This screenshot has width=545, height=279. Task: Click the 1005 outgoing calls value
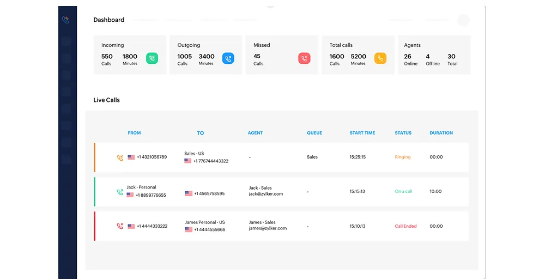pyautogui.click(x=185, y=56)
